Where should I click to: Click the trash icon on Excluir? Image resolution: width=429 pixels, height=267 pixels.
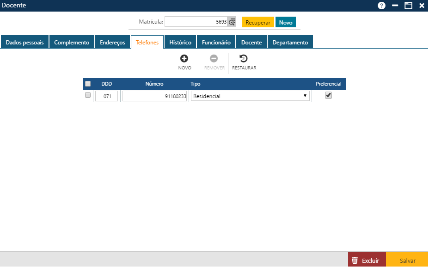(x=355, y=261)
